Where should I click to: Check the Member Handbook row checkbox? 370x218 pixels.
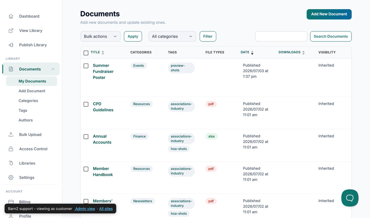click(x=86, y=169)
